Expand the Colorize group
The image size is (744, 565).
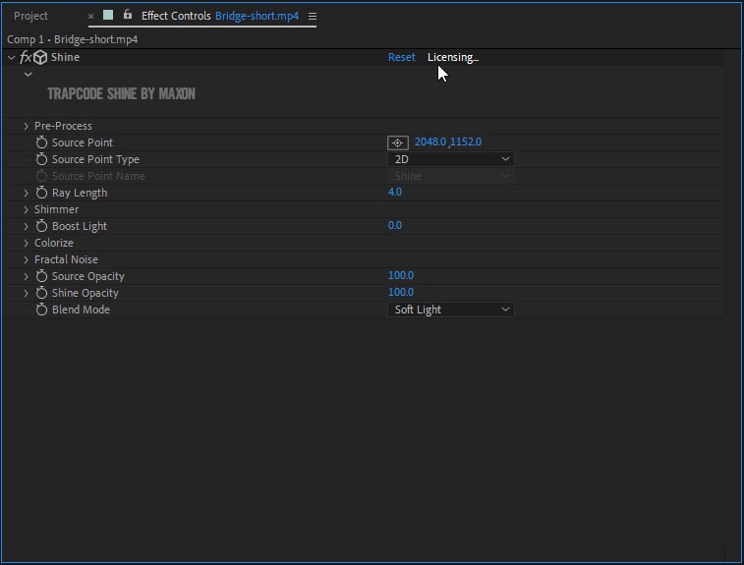click(x=27, y=243)
